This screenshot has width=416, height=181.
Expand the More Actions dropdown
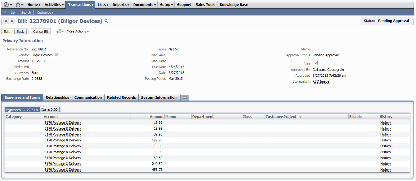coord(78,31)
